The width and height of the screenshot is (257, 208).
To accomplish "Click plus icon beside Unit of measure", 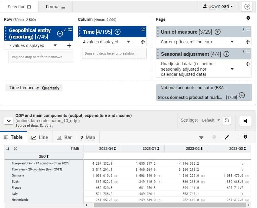I will (x=217, y=32).
